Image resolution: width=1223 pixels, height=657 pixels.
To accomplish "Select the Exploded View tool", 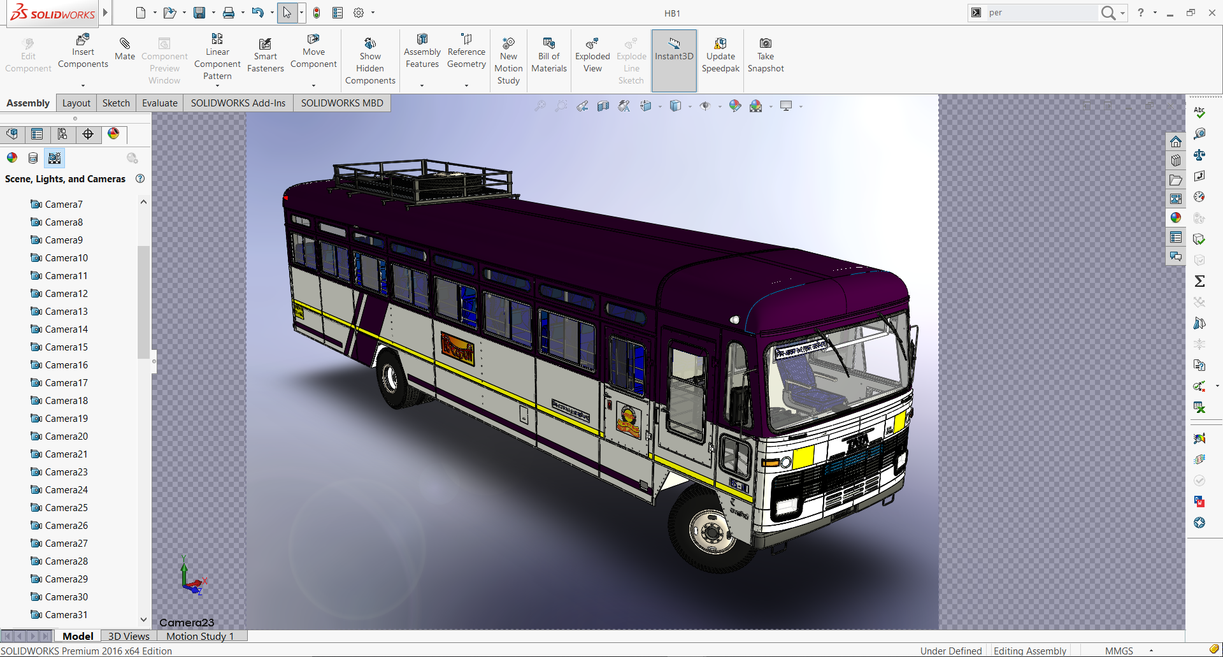I will point(592,44).
